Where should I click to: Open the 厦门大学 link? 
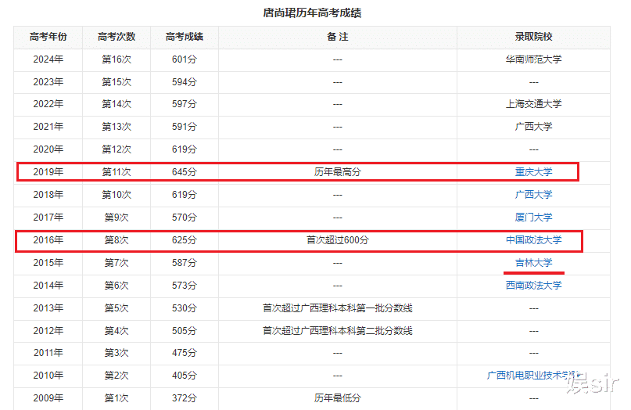(x=533, y=217)
